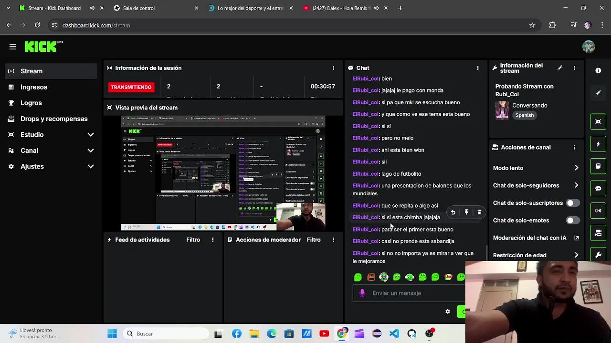Toggle the activity feed lightning icon

click(x=598, y=144)
